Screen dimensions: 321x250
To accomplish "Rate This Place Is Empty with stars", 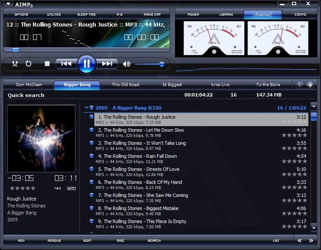I will [x=294, y=227].
